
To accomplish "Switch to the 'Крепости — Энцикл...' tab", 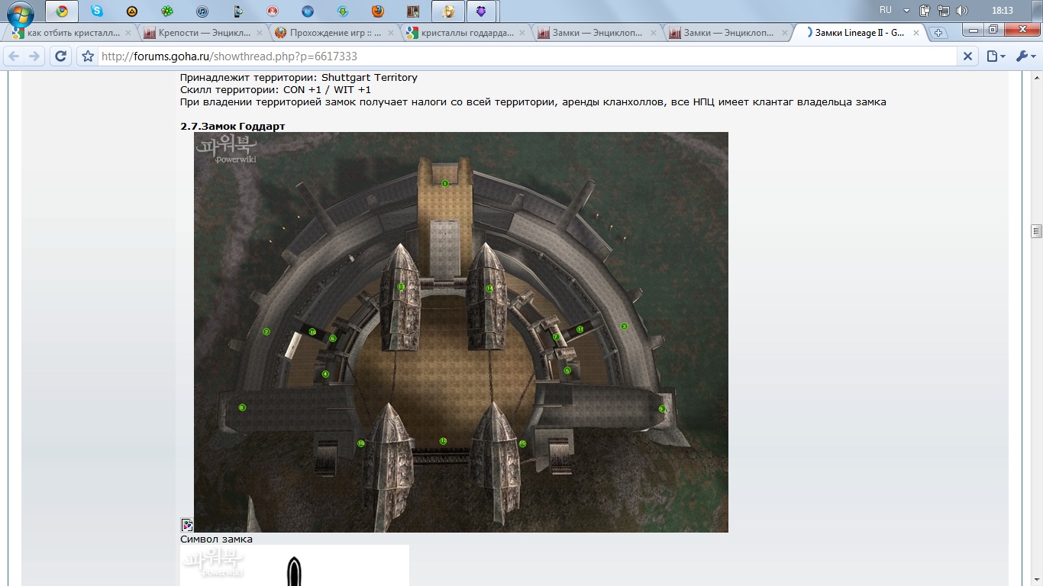I will [202, 33].
